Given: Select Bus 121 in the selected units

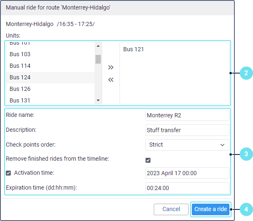Looking at the screenshot, I should click(134, 50).
